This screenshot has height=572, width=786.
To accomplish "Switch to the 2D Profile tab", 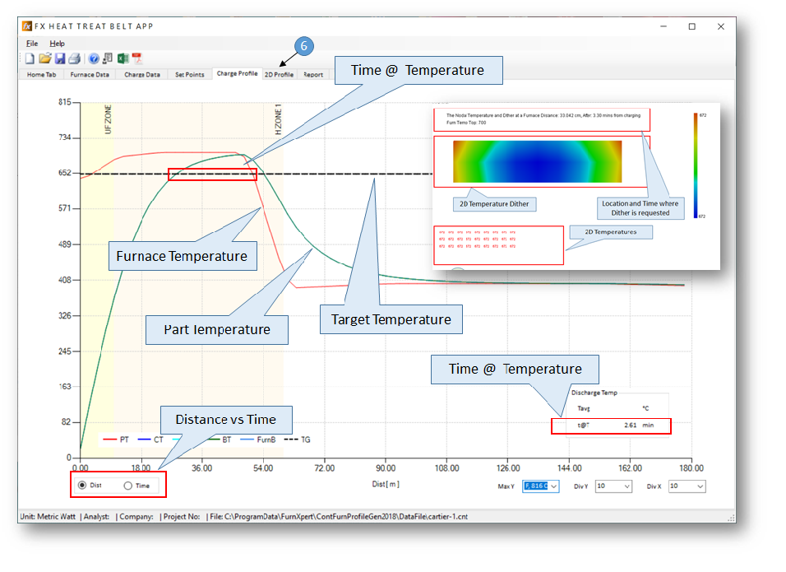I will [280, 75].
